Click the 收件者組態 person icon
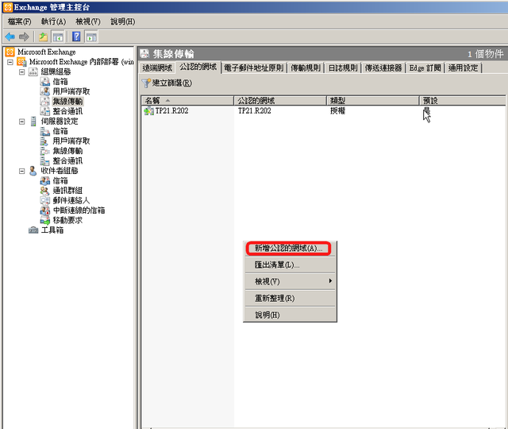This screenshot has width=508, height=429. (x=33, y=171)
